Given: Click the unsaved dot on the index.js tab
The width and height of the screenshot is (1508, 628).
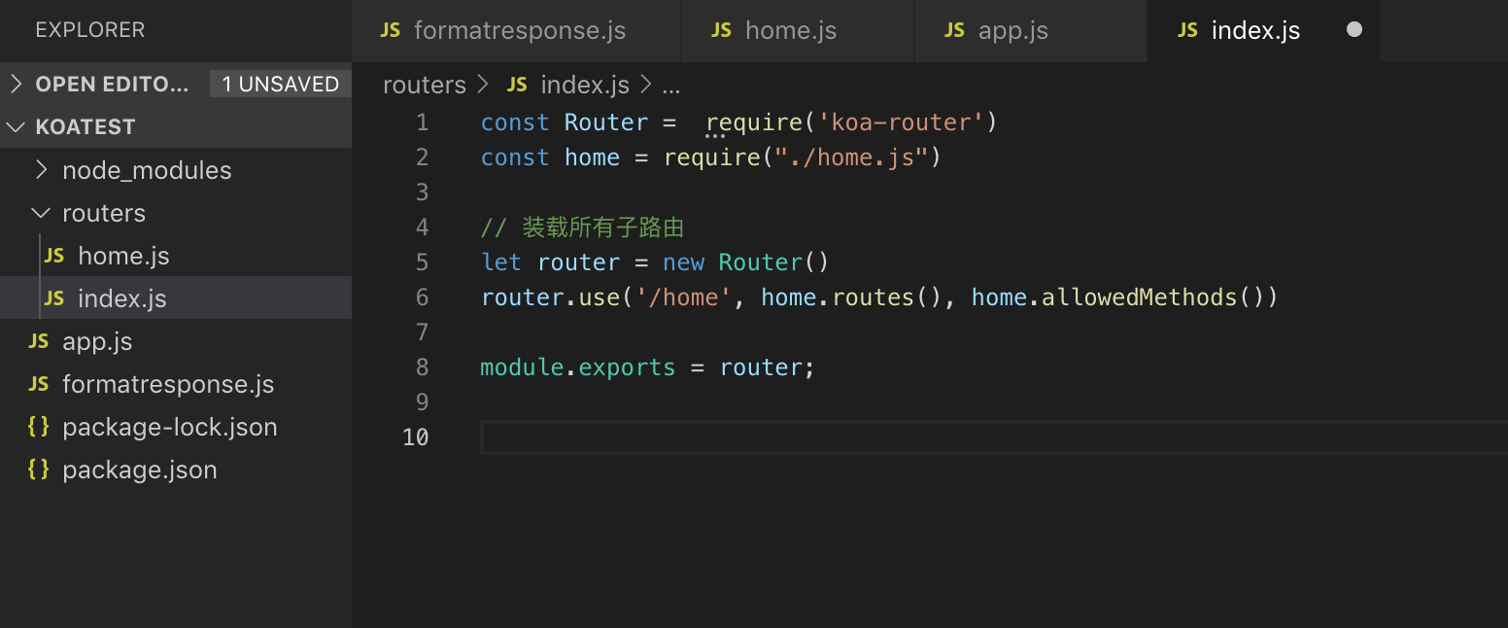Looking at the screenshot, I should (x=1354, y=30).
